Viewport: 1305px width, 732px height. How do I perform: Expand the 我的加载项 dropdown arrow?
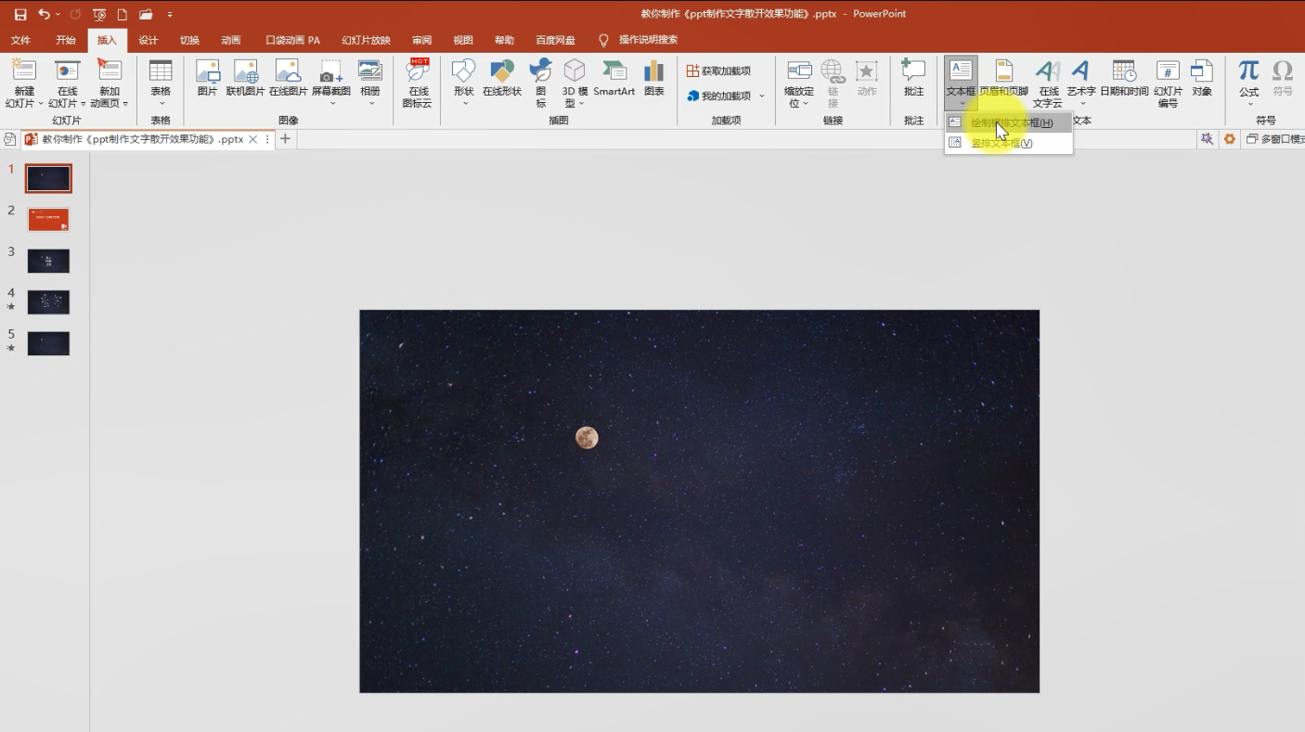click(762, 96)
